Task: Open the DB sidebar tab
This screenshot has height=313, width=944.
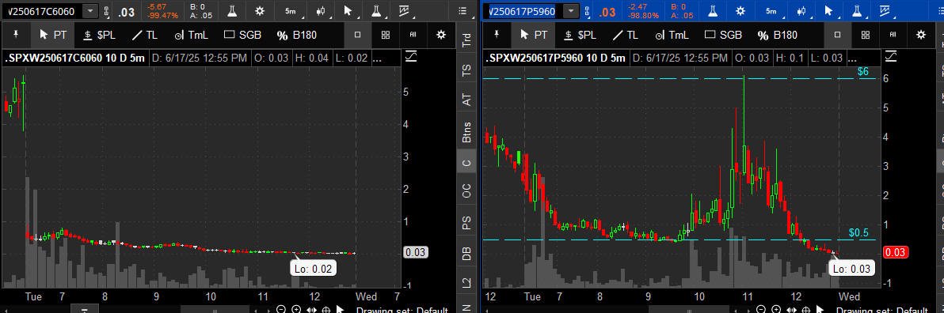Action: tap(466, 252)
